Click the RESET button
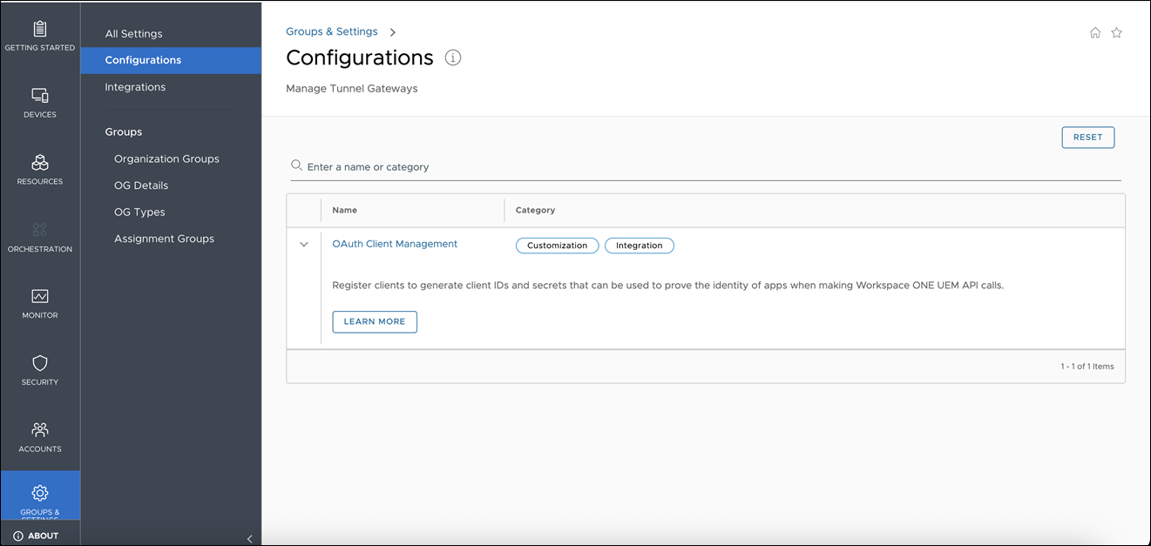The image size is (1151, 546). (1087, 137)
